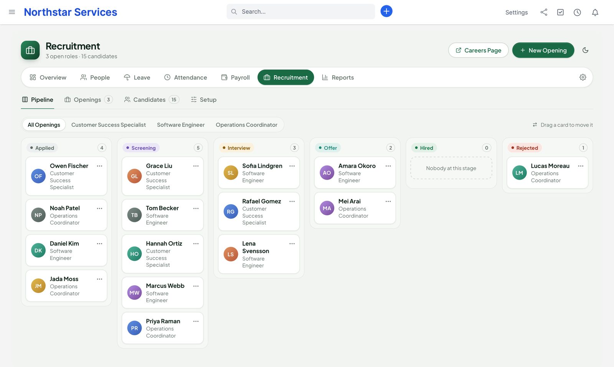Open options menu for Rafael Gomez card
Viewport: 614px width, 367px height.
coord(292,201)
